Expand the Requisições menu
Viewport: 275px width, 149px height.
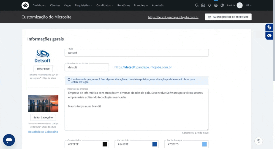(83, 5)
